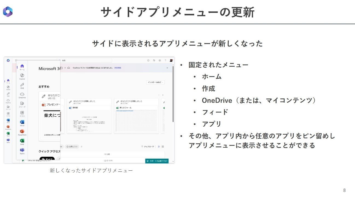355x198 pixels.
Task: Click the page's vertical scrollbar
Action: (x=173, y=94)
